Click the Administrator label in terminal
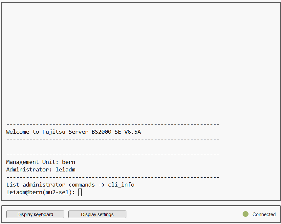Image resolution: width=281 pixels, height=224 pixels. [29, 169]
